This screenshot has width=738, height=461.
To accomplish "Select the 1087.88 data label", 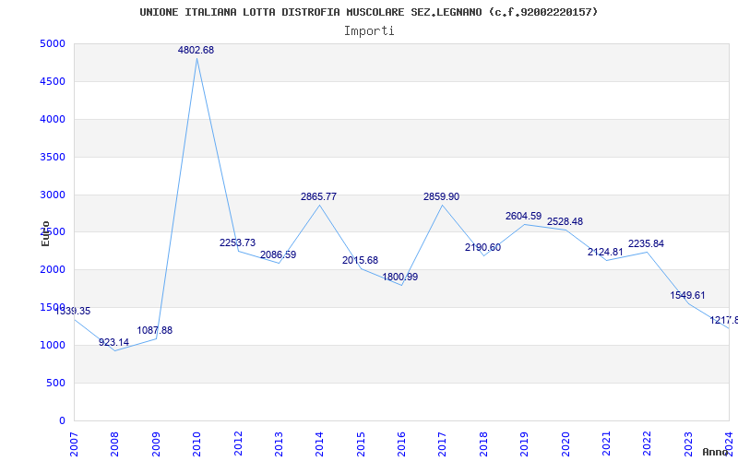I will (155, 330).
